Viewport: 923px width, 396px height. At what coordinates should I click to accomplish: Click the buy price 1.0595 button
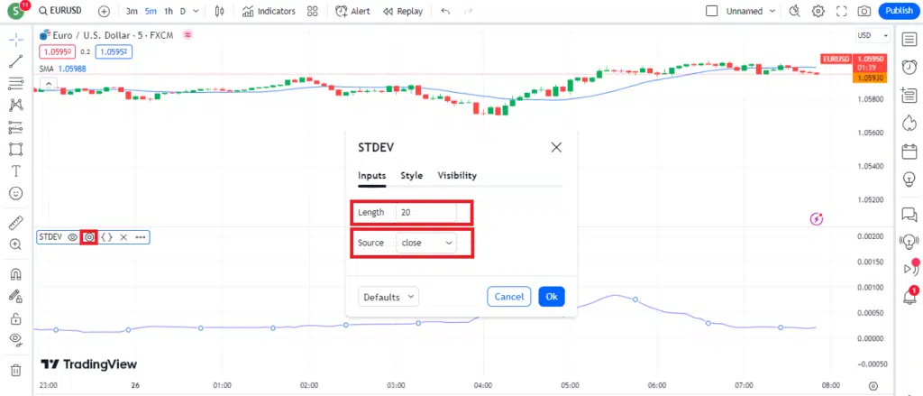click(114, 51)
